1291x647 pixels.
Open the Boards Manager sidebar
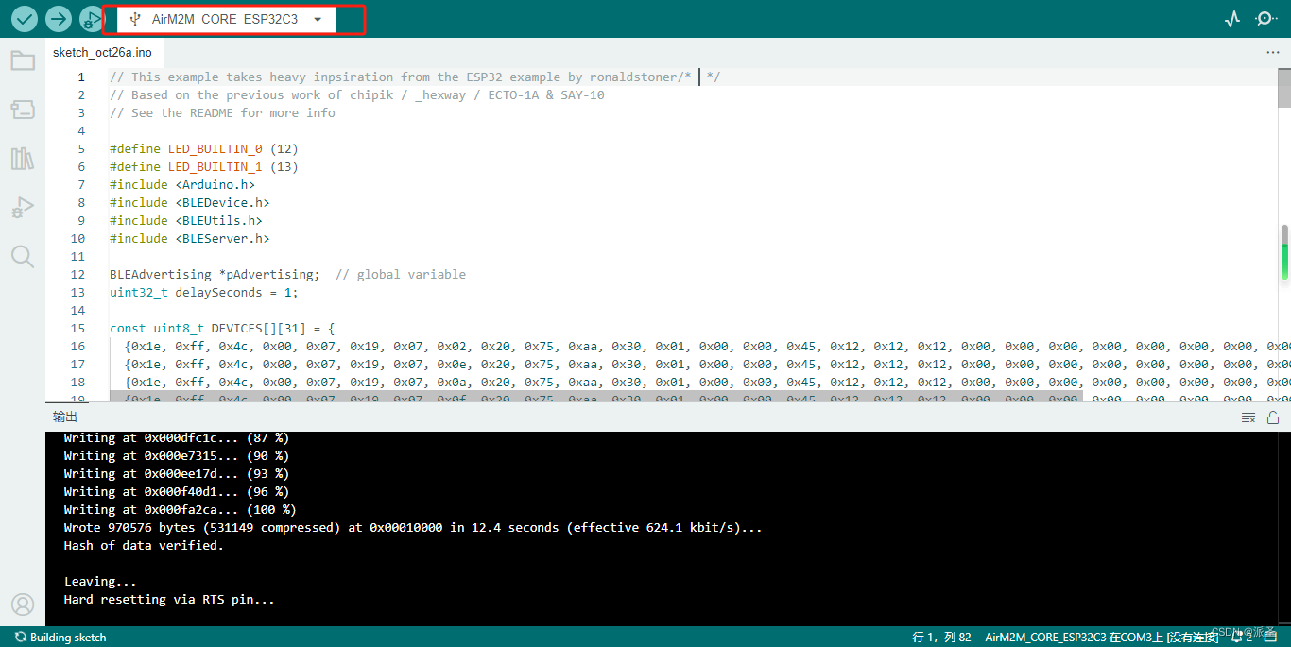(23, 110)
